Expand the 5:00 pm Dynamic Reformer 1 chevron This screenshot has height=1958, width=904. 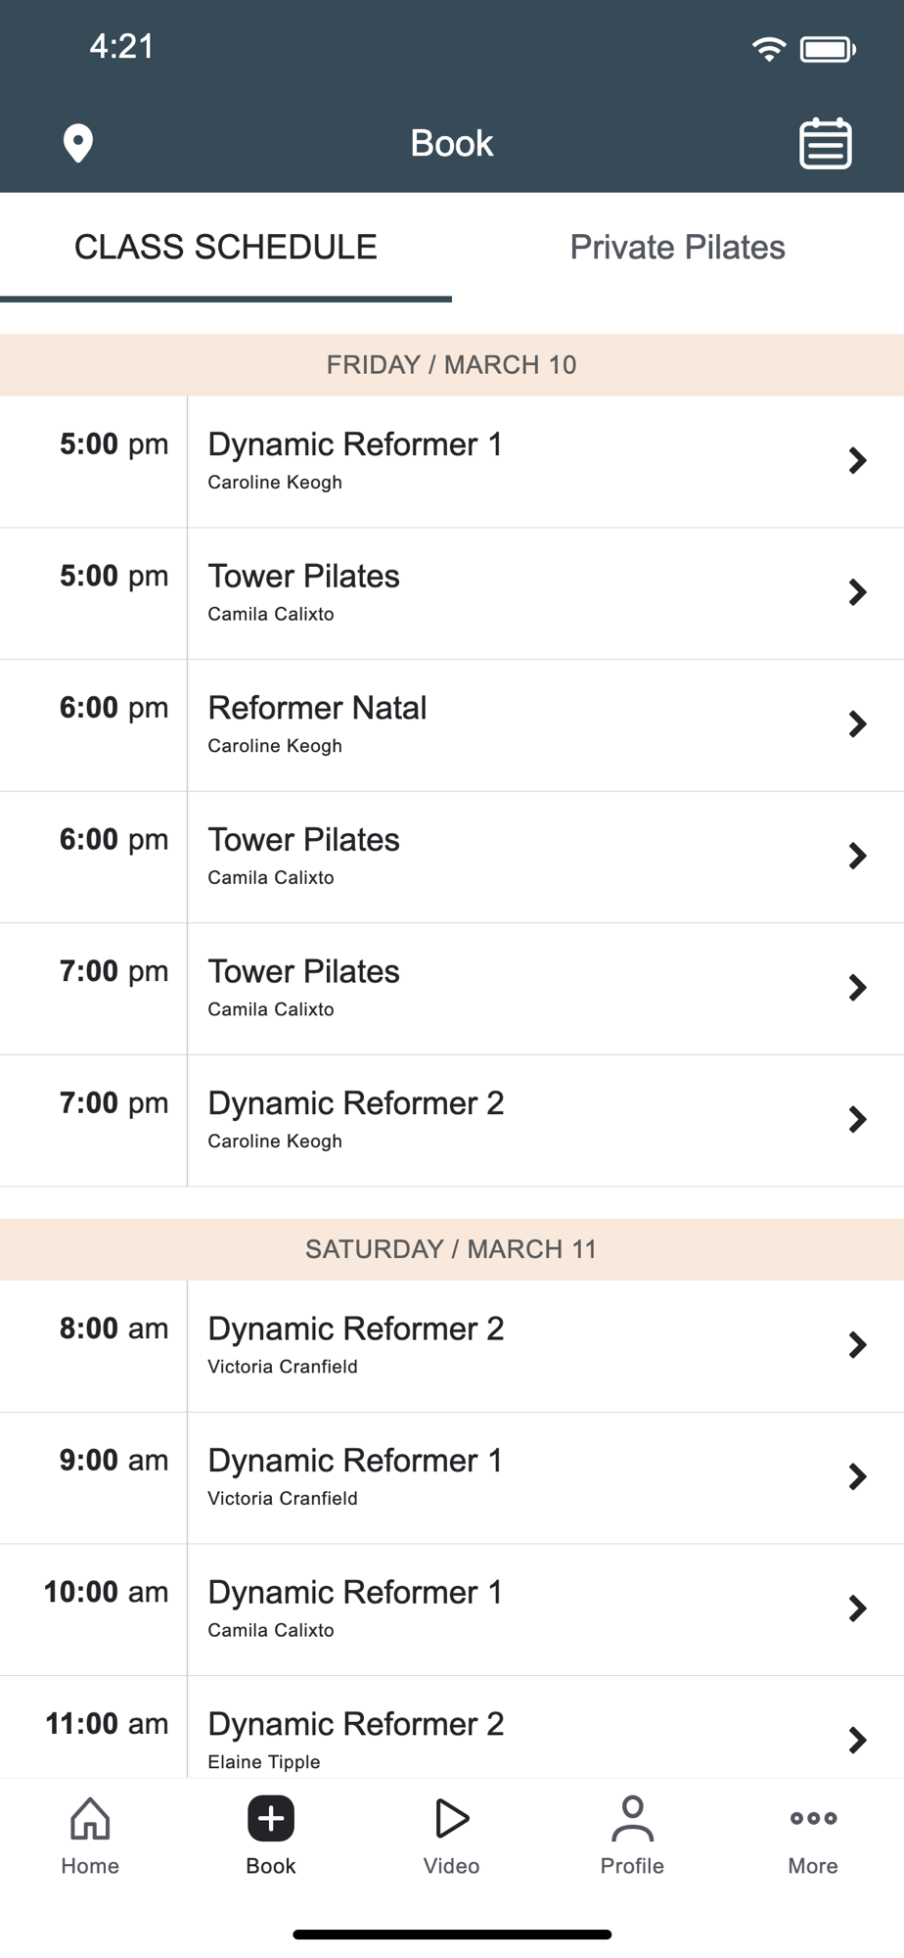tap(857, 461)
